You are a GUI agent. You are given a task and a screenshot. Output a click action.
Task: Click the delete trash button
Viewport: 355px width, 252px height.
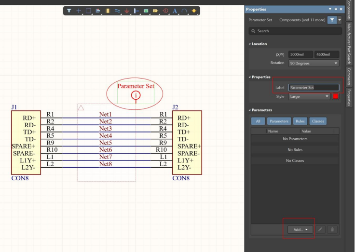(332, 230)
